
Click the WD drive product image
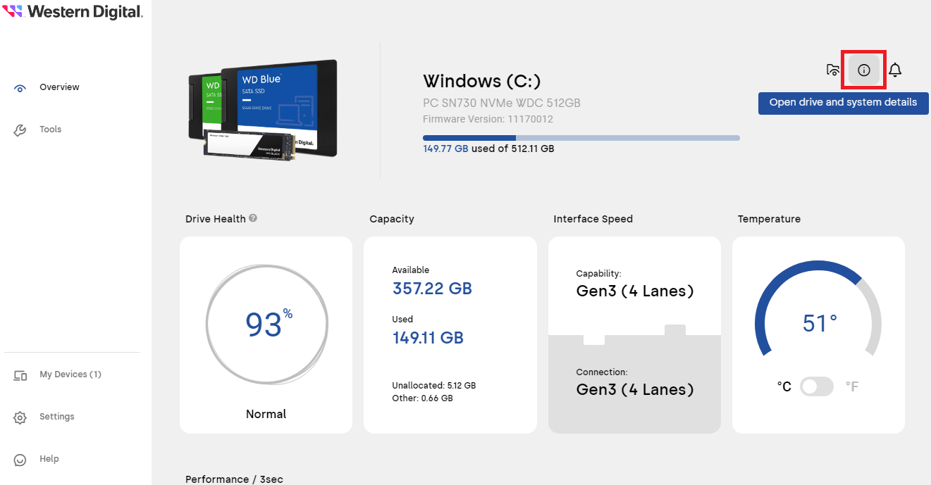point(263,109)
